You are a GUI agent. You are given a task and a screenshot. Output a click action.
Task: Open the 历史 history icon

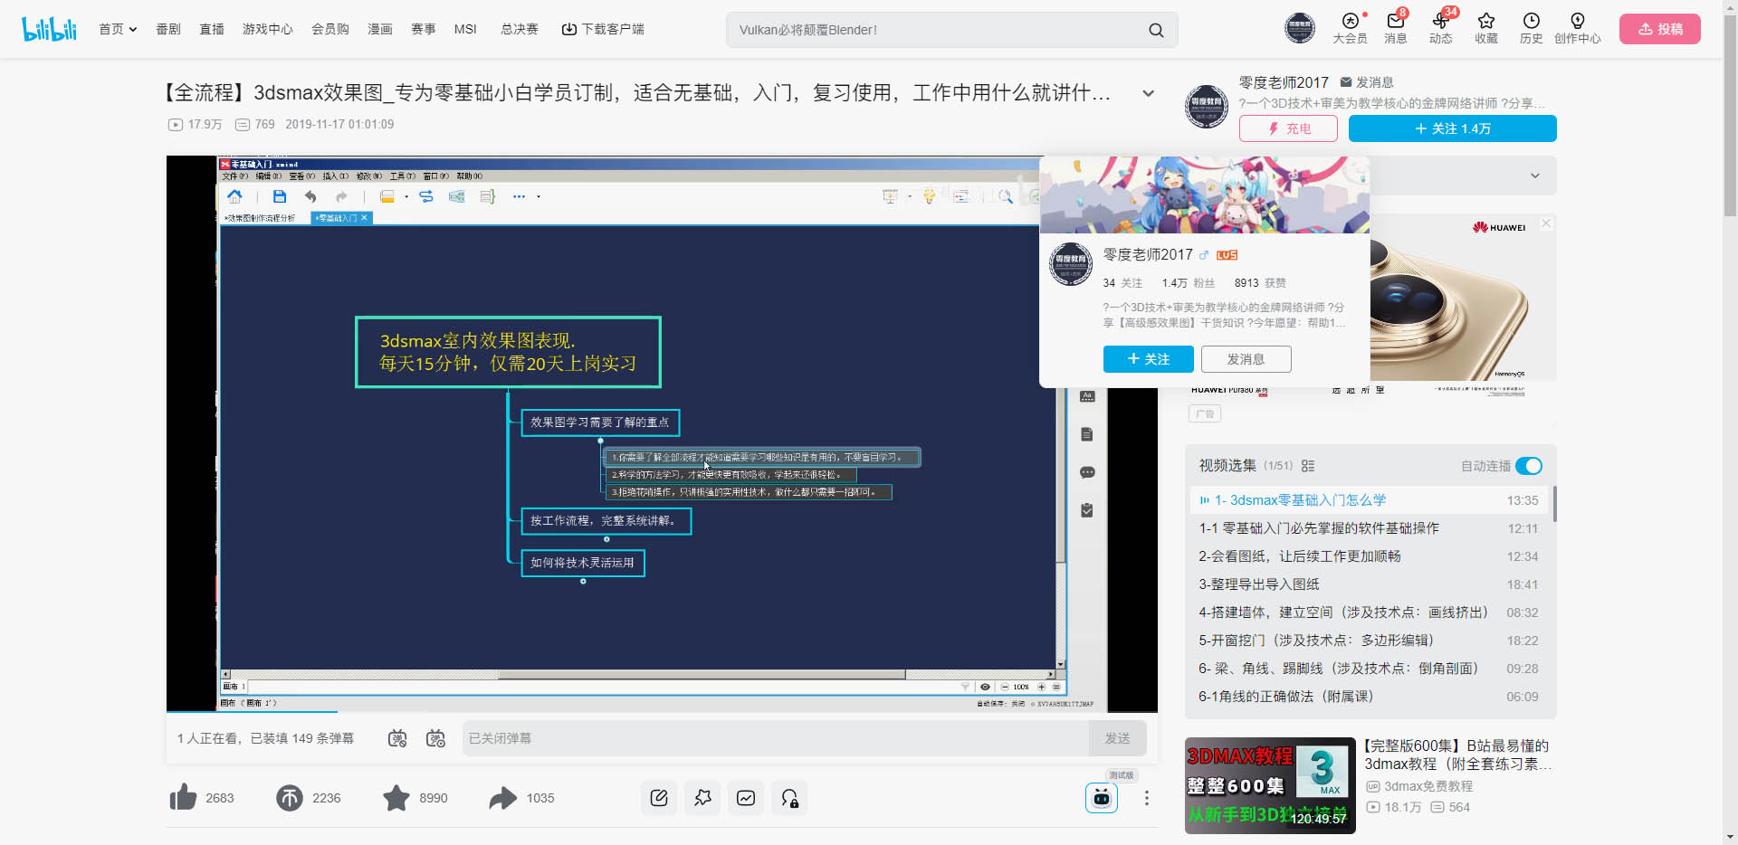(x=1531, y=29)
